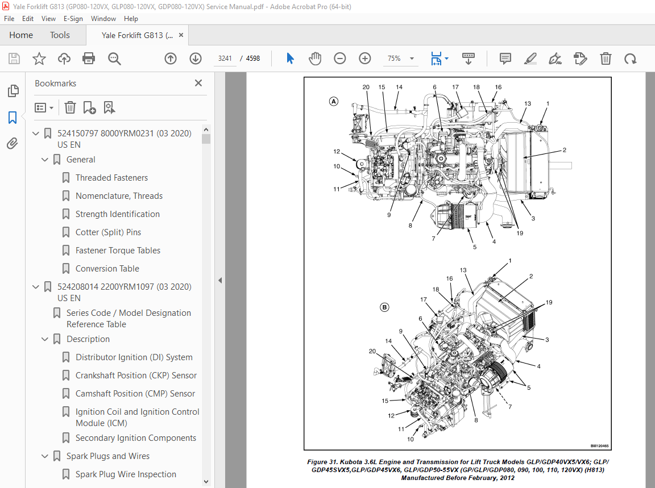Select the Highlight text tool
The height and width of the screenshot is (488, 655).
[x=530, y=59]
